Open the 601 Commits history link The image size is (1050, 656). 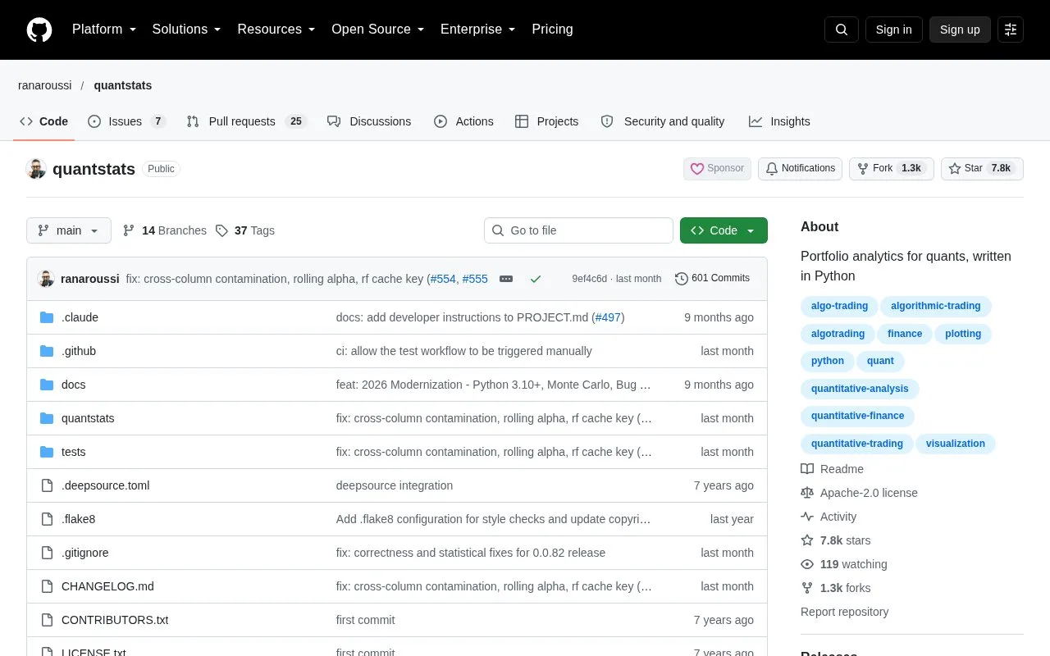pos(712,279)
